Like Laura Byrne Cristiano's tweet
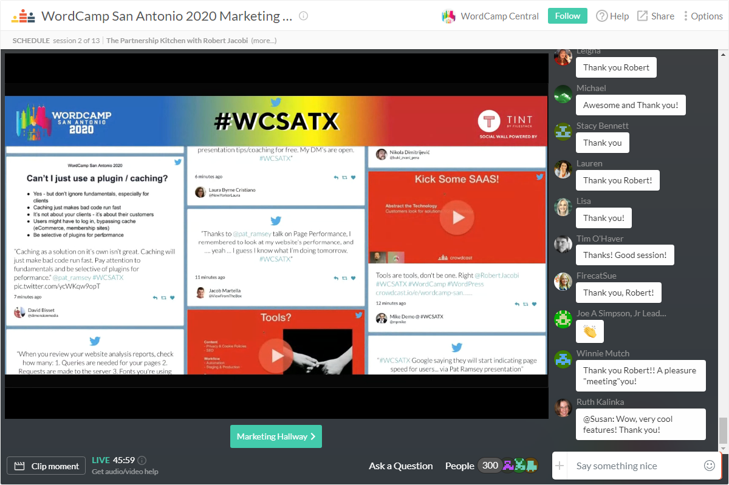This screenshot has height=485, width=729. (353, 177)
